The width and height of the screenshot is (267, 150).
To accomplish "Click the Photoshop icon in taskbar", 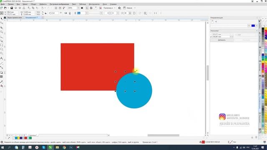I will [x=71, y=147].
